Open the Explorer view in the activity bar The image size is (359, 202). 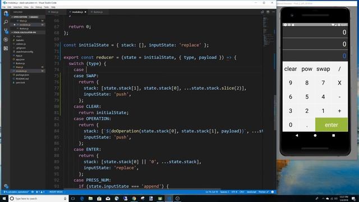coord(6,13)
